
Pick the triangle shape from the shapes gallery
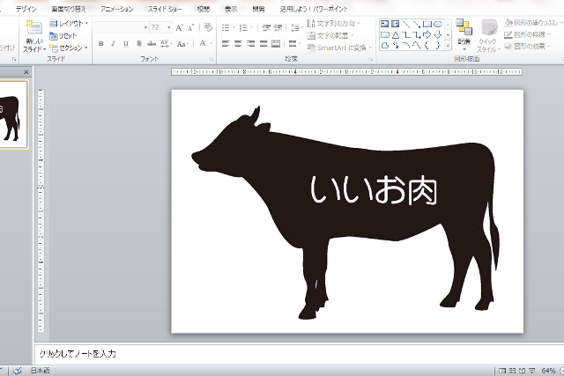point(396,35)
